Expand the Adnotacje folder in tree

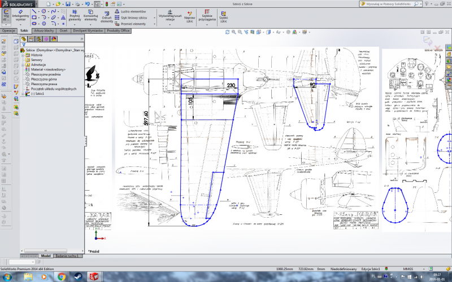click(x=23, y=64)
